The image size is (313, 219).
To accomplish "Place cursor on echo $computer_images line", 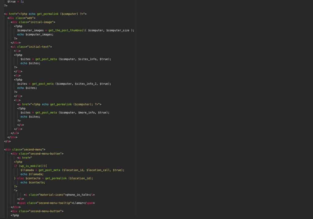I will [x=35, y=34].
